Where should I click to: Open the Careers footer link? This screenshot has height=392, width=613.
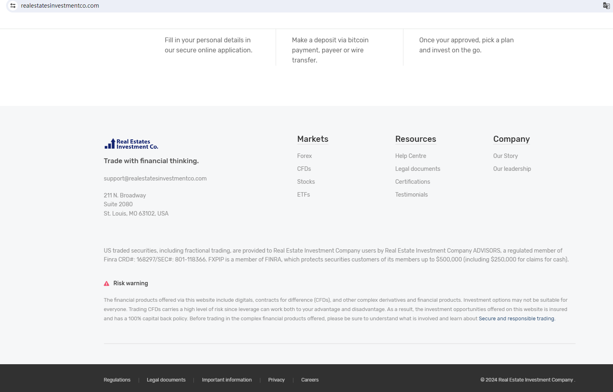click(x=310, y=380)
